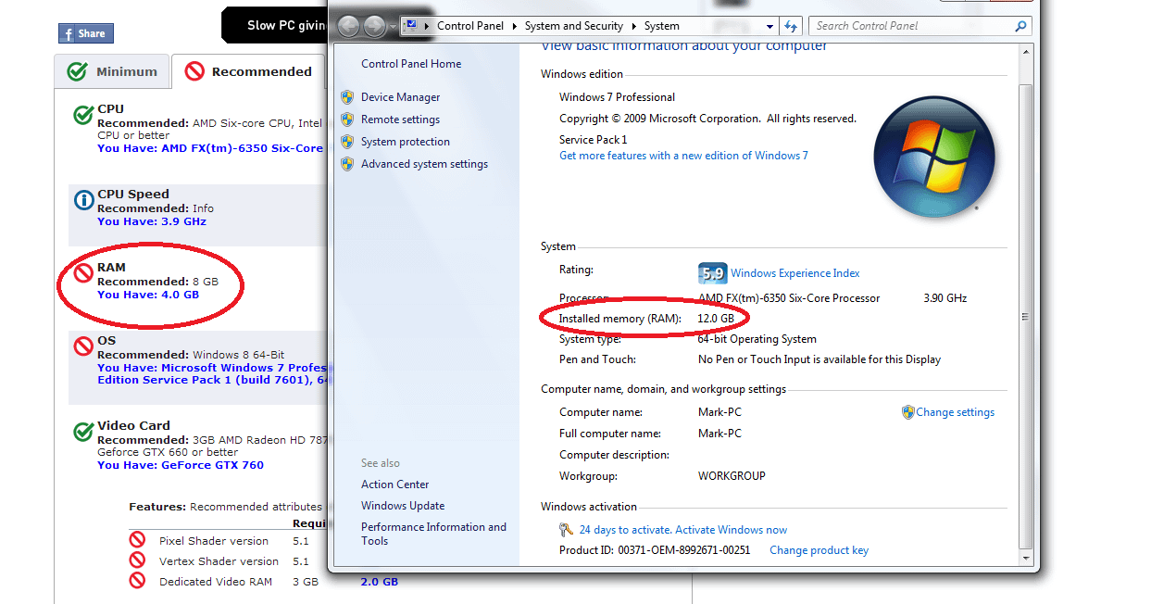Click '24 days to activate. Activate Windows now'
The height and width of the screenshot is (604, 1151).
[683, 530]
